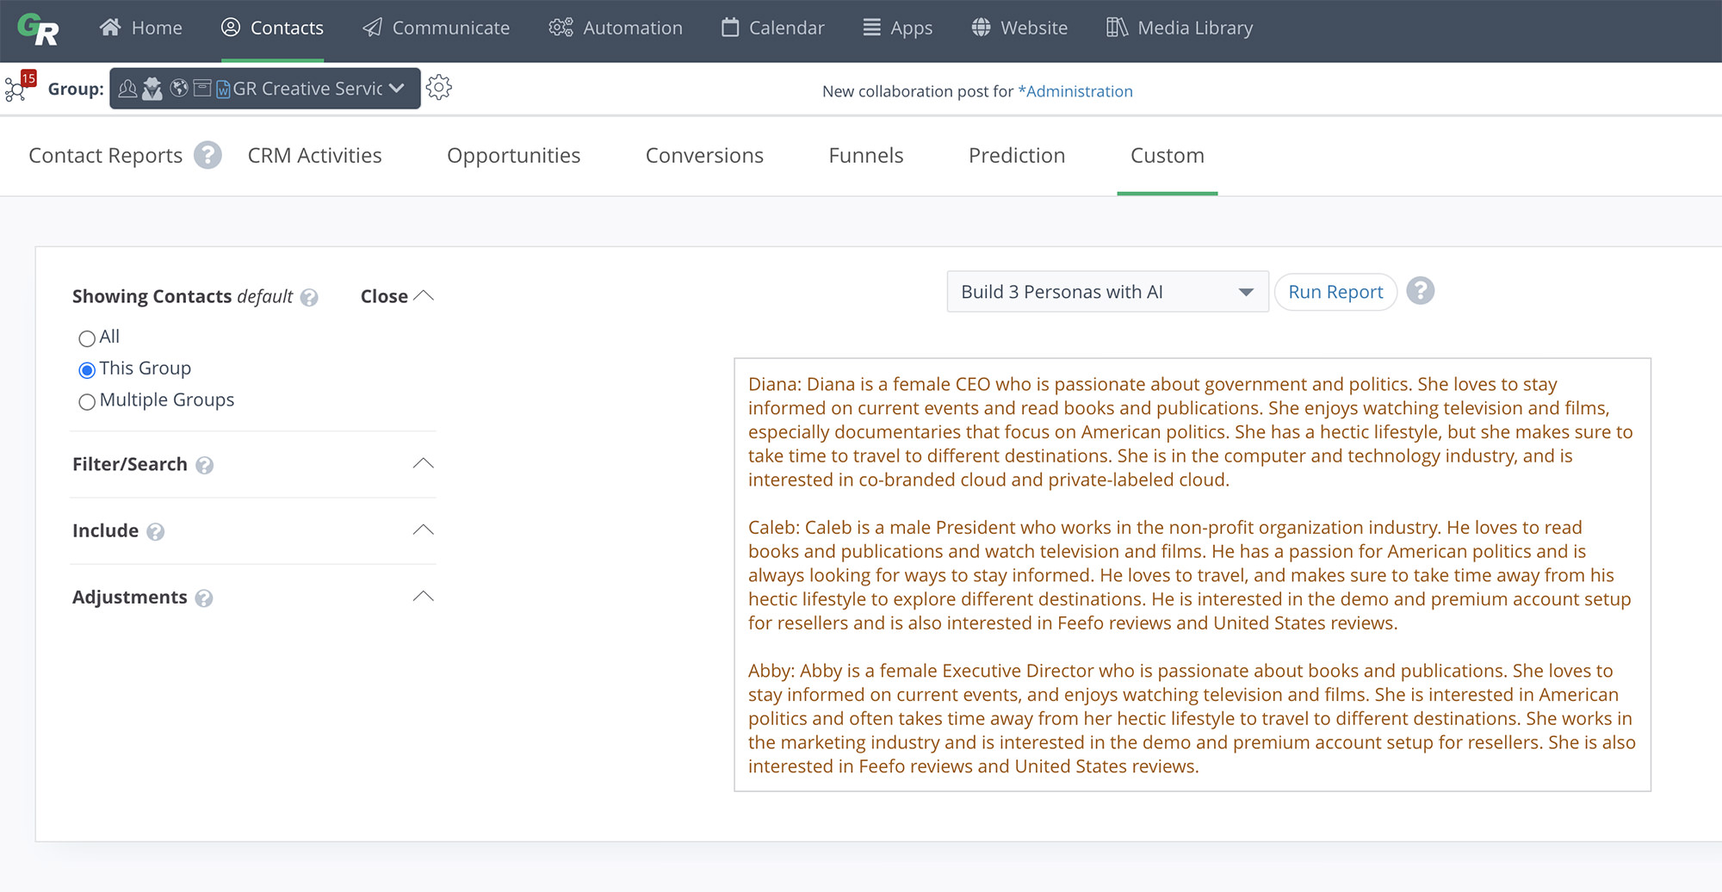Click help icon next to Contact Reports

[208, 155]
